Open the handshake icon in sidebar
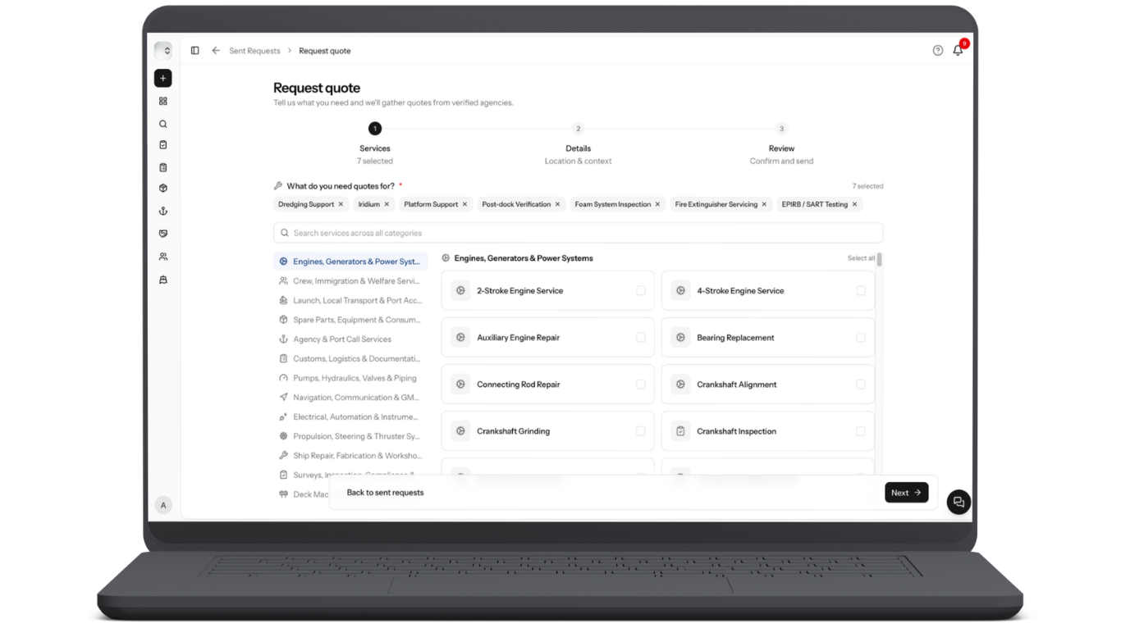Viewport: 1121px width, 628px height. tap(163, 234)
